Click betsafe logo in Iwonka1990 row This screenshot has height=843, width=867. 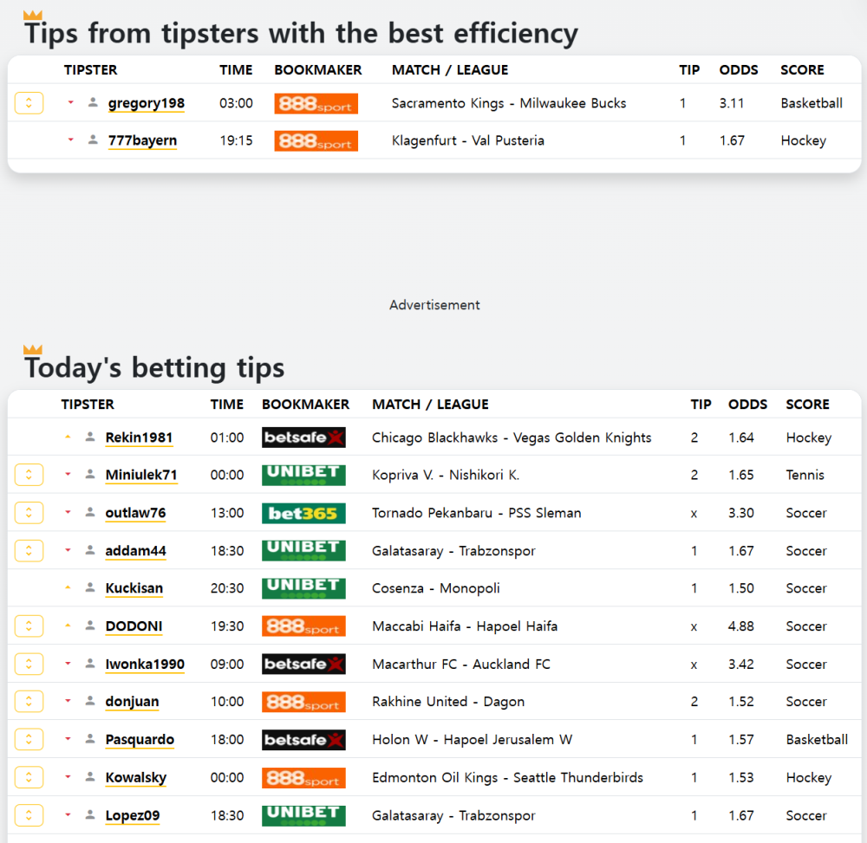coord(303,664)
